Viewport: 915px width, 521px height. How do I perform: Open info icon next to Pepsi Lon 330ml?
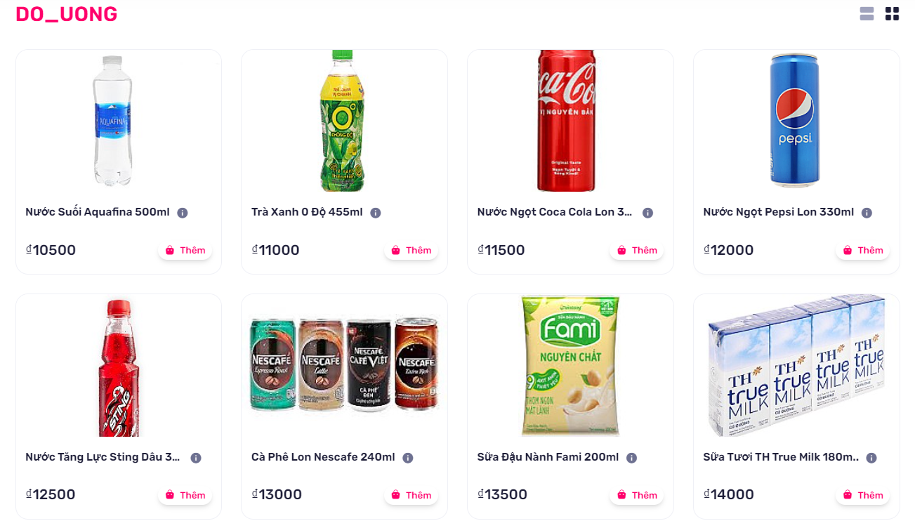(x=867, y=213)
